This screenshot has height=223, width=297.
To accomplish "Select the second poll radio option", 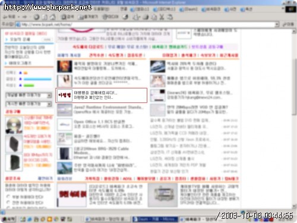I will click(x=8, y=202).
